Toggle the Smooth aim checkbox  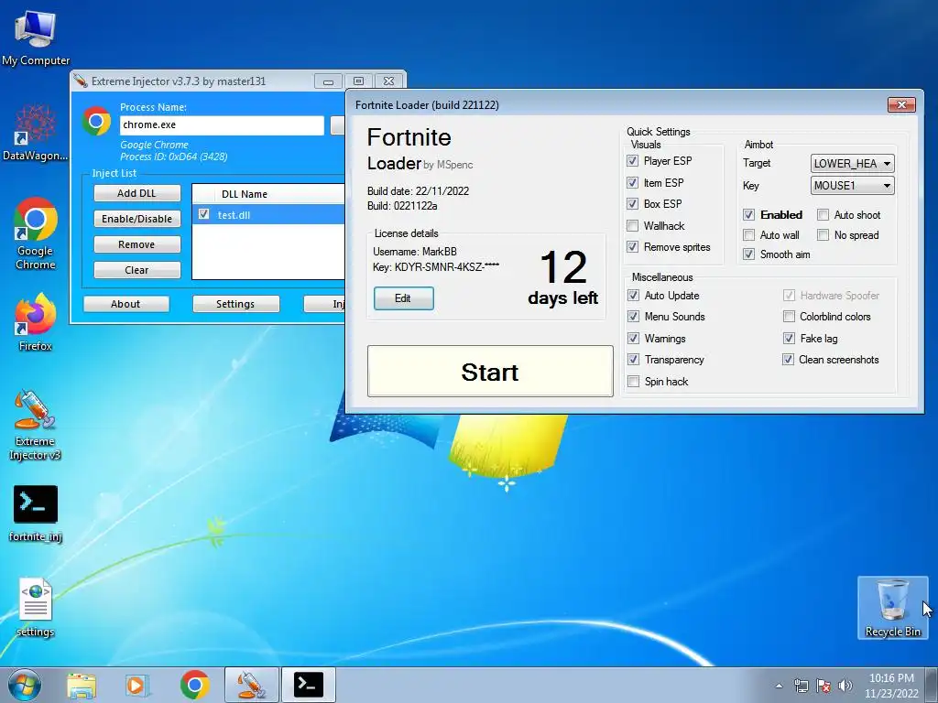pyautogui.click(x=748, y=254)
